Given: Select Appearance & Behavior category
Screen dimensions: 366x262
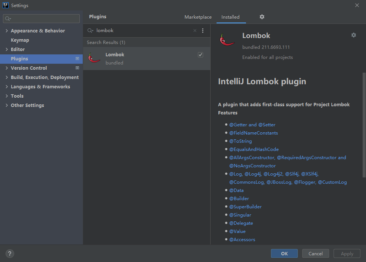Looking at the screenshot, I should point(38,31).
